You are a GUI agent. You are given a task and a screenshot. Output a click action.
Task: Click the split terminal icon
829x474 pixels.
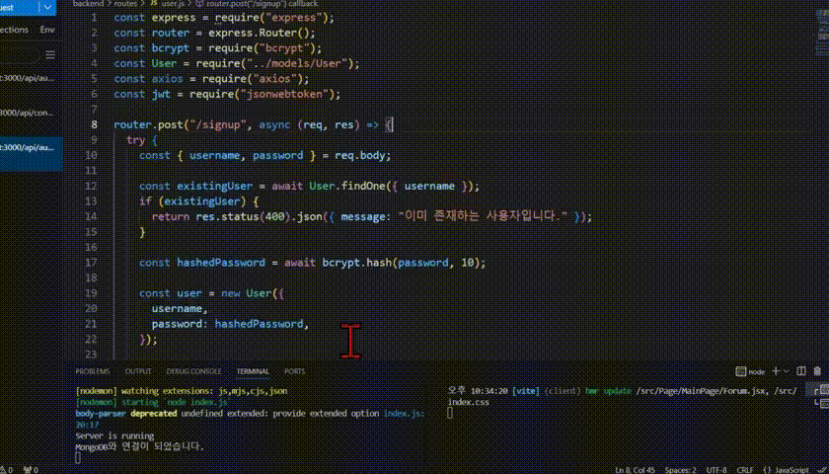[801, 371]
